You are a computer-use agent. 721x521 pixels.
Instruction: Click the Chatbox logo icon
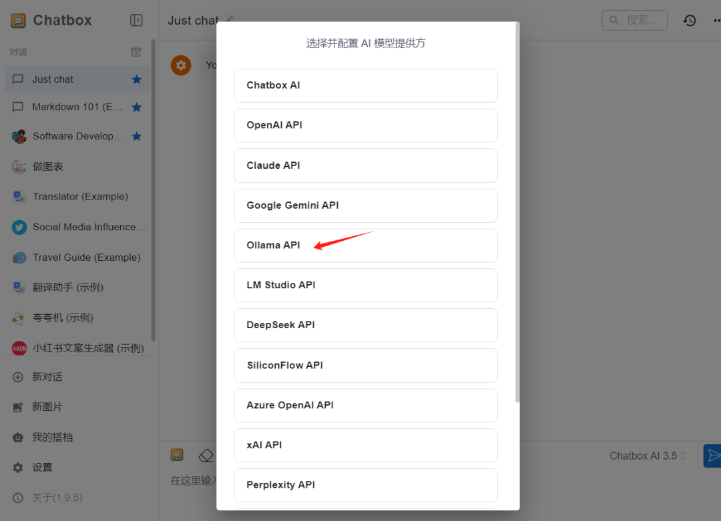tap(19, 20)
